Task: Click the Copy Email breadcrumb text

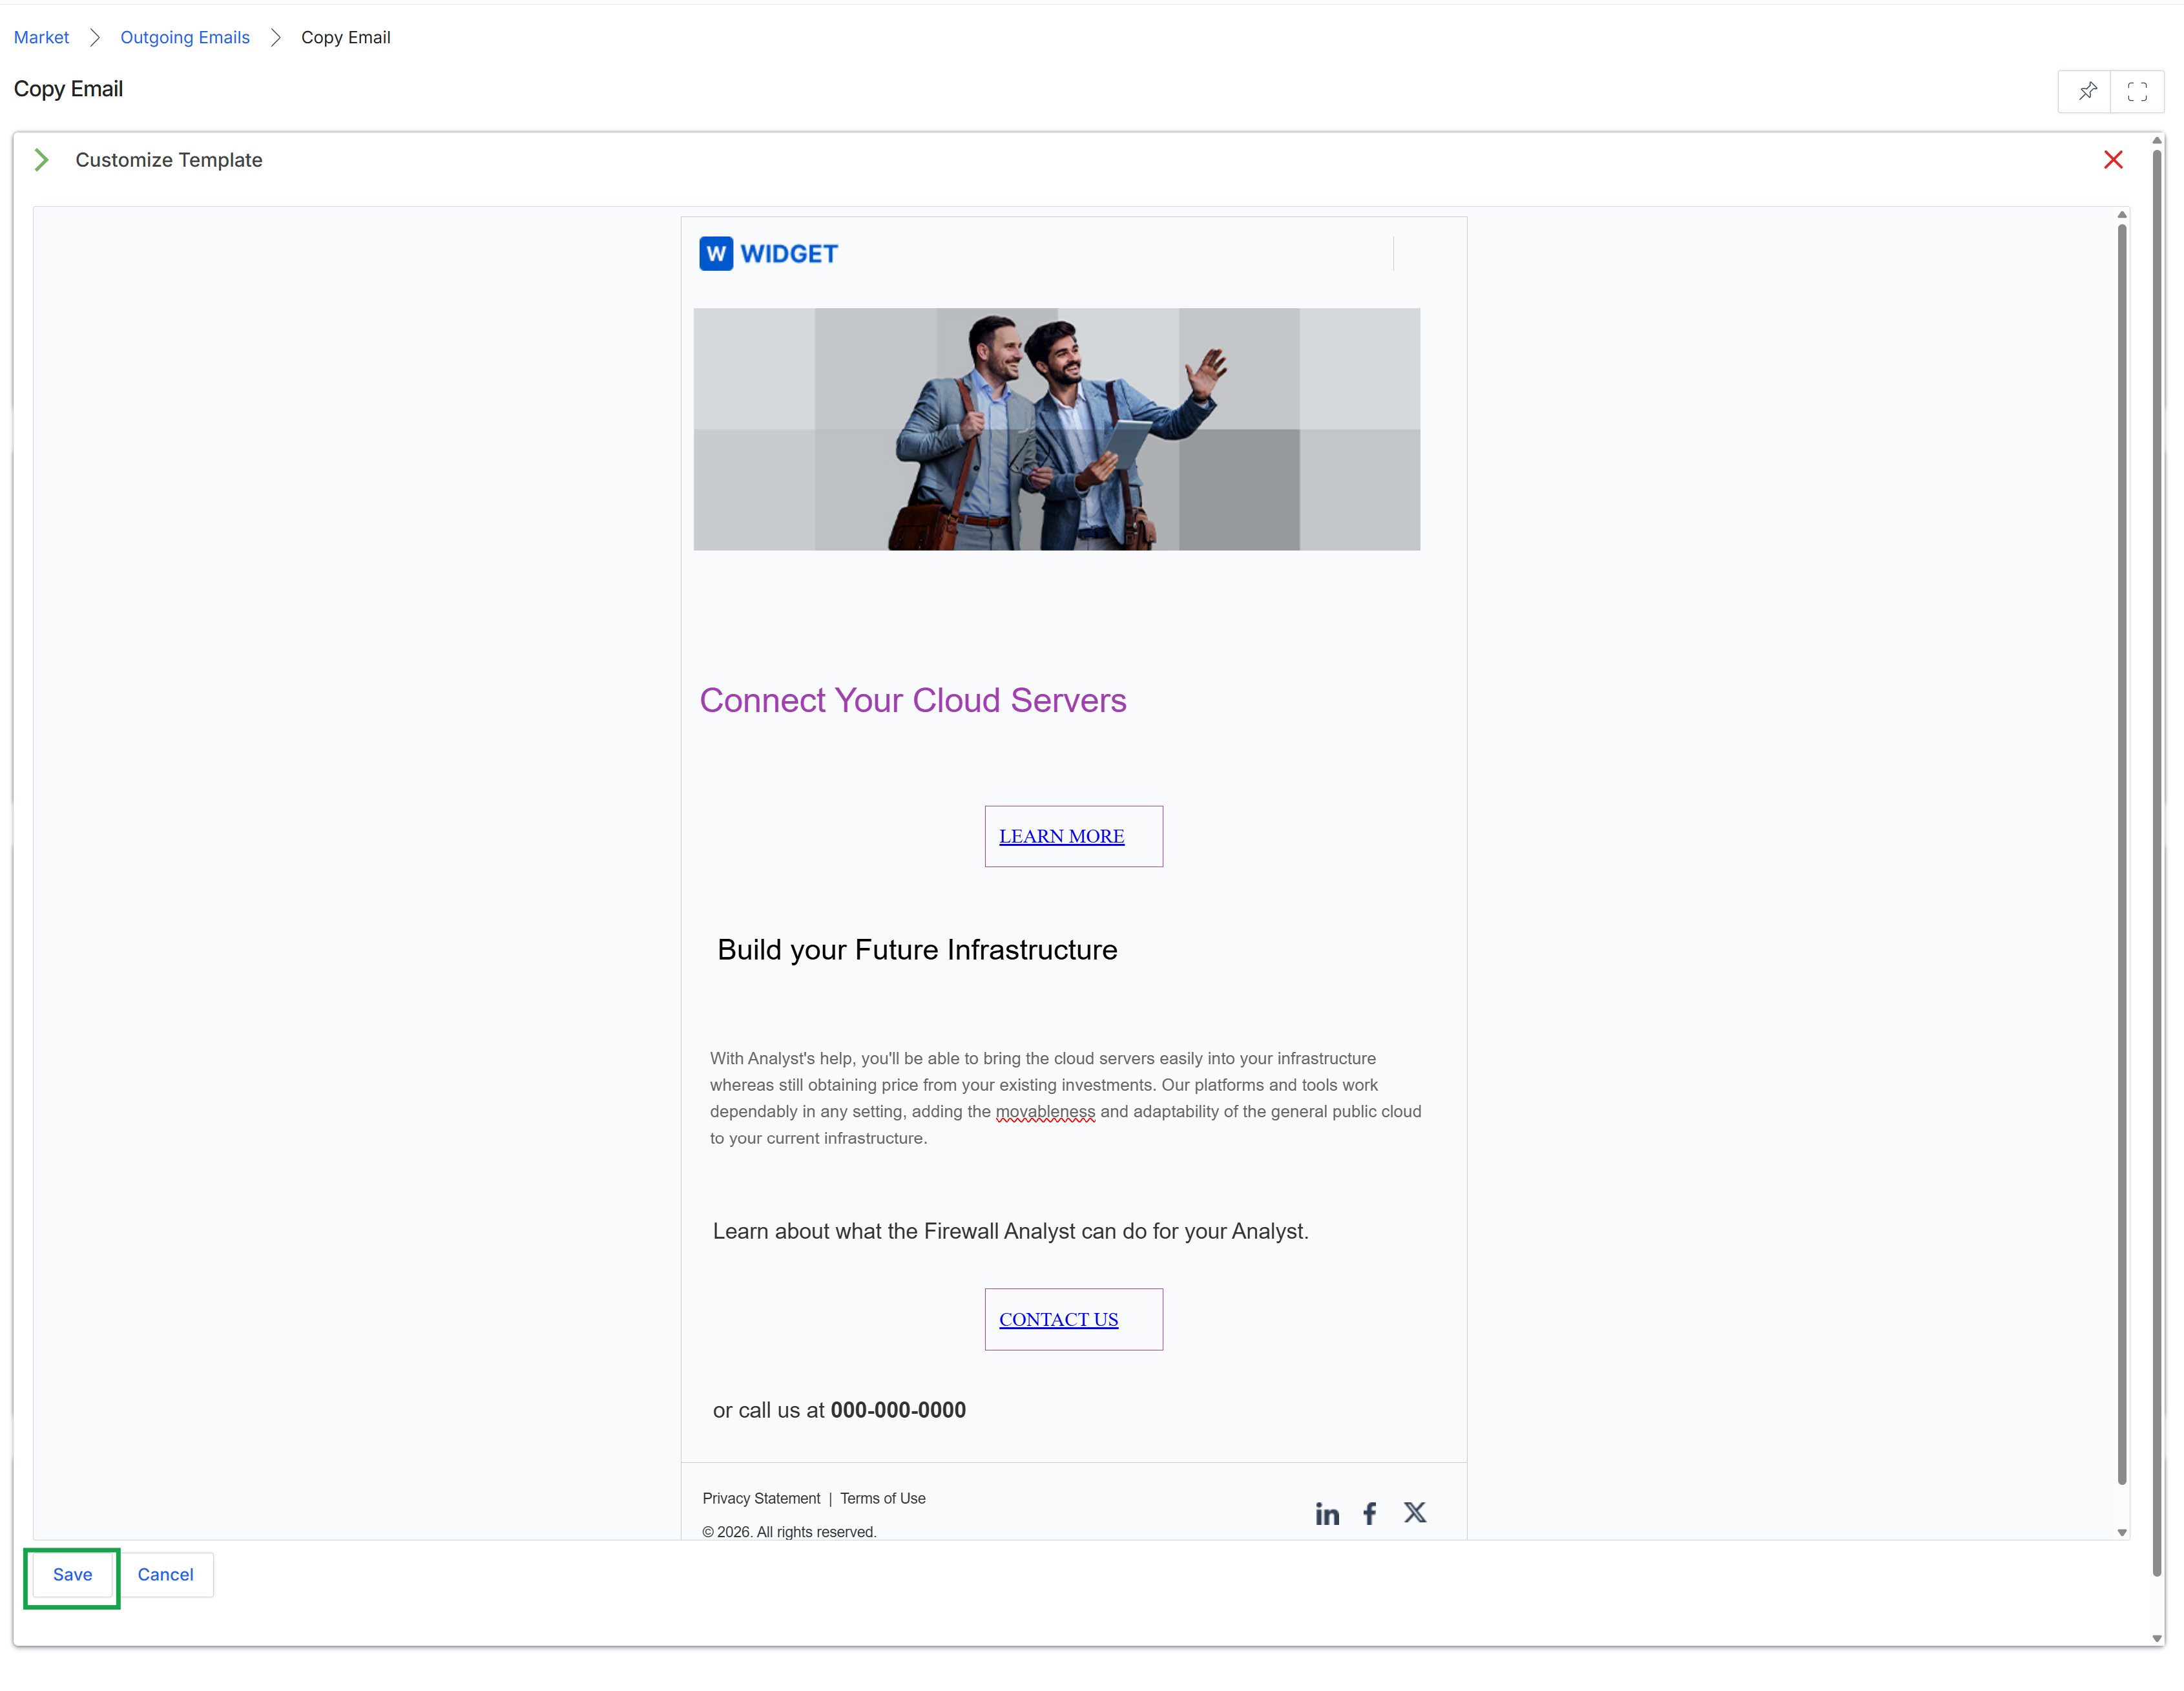Action: tap(346, 37)
